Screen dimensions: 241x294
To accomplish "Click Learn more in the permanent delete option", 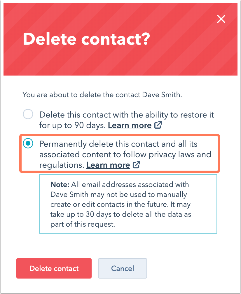I will point(108,165).
